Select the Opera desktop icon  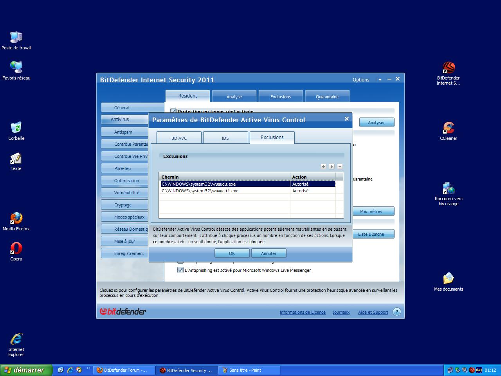(x=16, y=252)
